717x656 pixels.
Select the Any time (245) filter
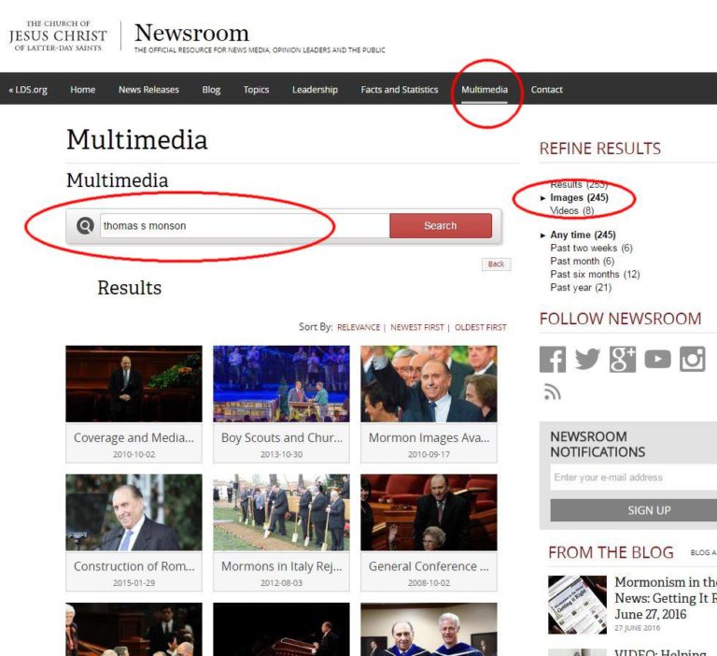583,235
